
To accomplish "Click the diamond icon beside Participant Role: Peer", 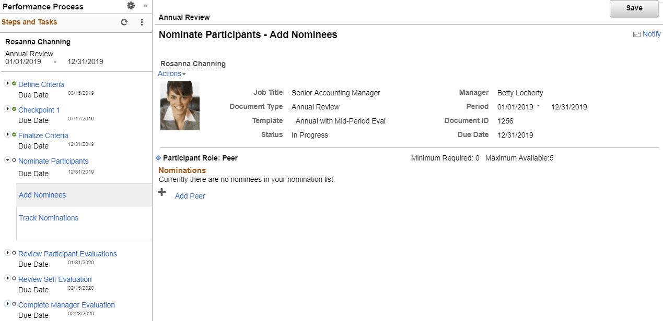I will coord(159,157).
